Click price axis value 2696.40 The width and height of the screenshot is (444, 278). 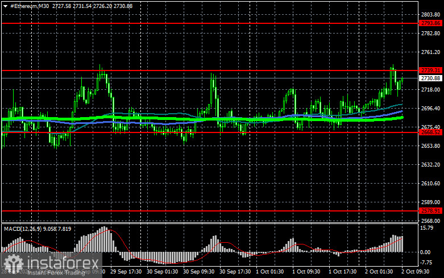click(430, 108)
